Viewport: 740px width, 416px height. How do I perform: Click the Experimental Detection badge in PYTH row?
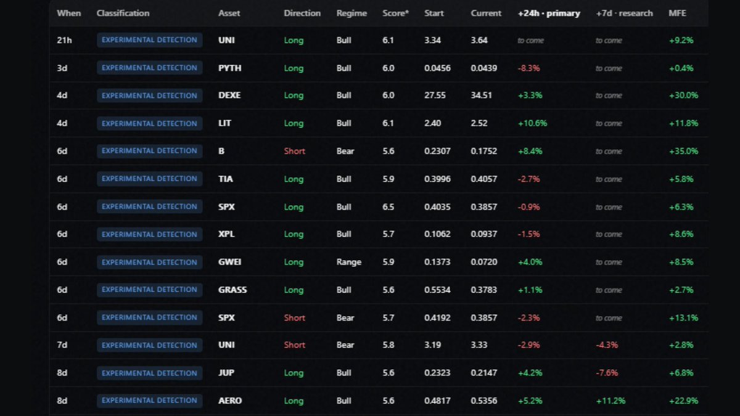click(149, 68)
